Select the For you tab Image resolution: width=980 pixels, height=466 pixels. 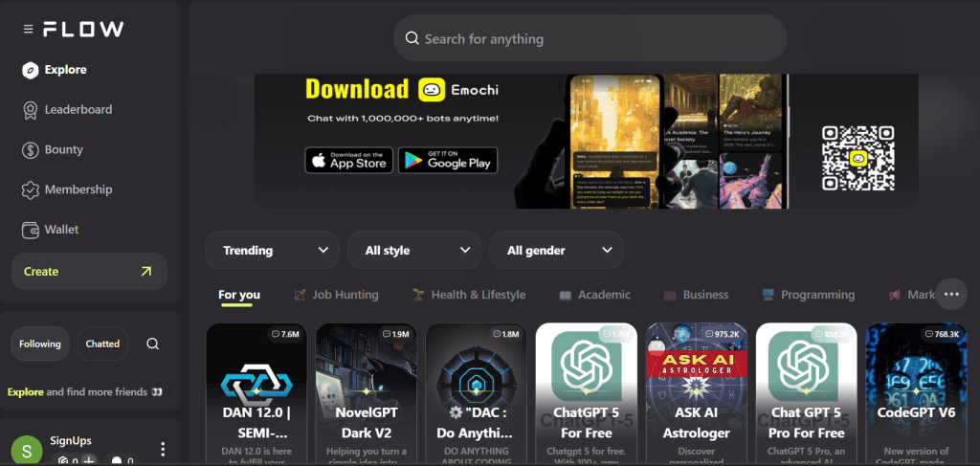238,295
